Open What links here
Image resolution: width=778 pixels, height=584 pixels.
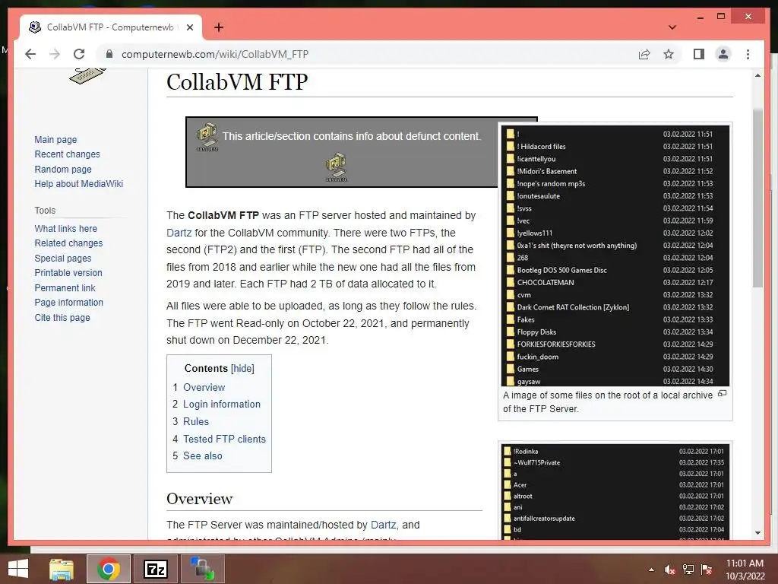click(65, 228)
